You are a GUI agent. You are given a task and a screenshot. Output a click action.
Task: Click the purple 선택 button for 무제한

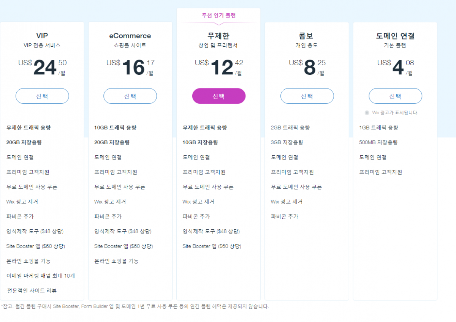[x=219, y=96]
